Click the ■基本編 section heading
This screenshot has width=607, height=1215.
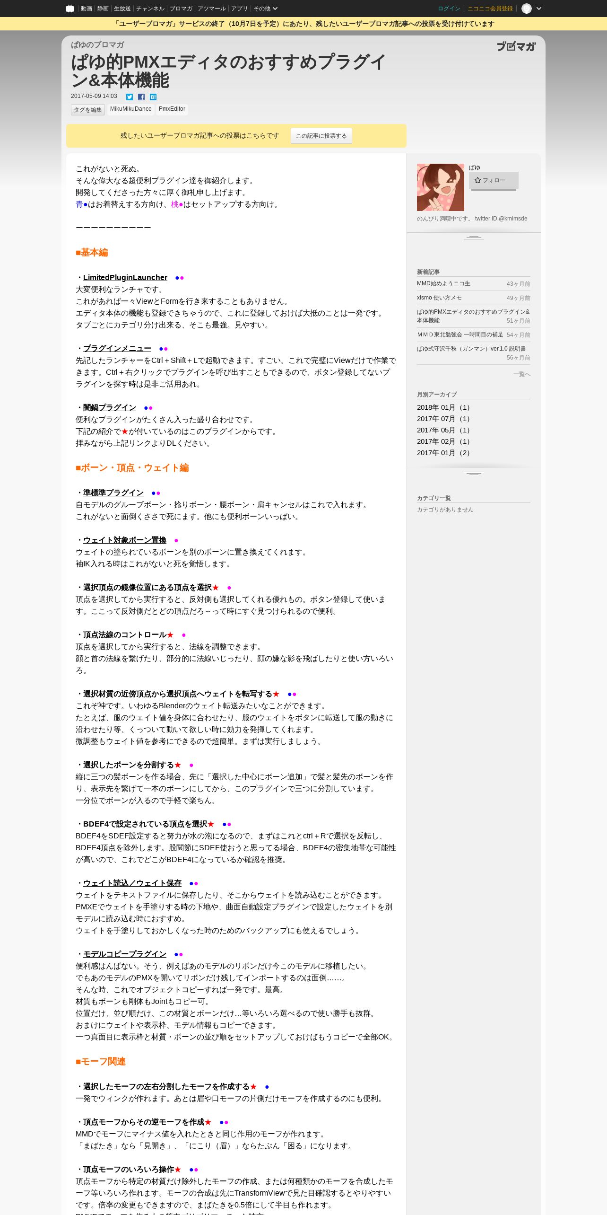(92, 253)
